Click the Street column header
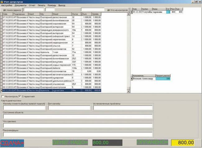Image resolution: width=202 pixels, height=148 pixels. 62,14
